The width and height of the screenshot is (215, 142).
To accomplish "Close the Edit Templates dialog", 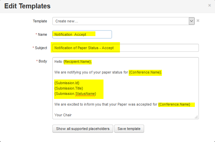I will (210, 5).
